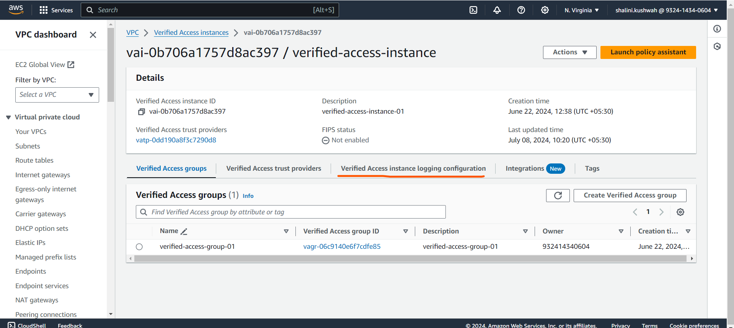Click the Find Verified Access group filter field
Image resolution: width=734 pixels, height=328 pixels.
click(291, 212)
